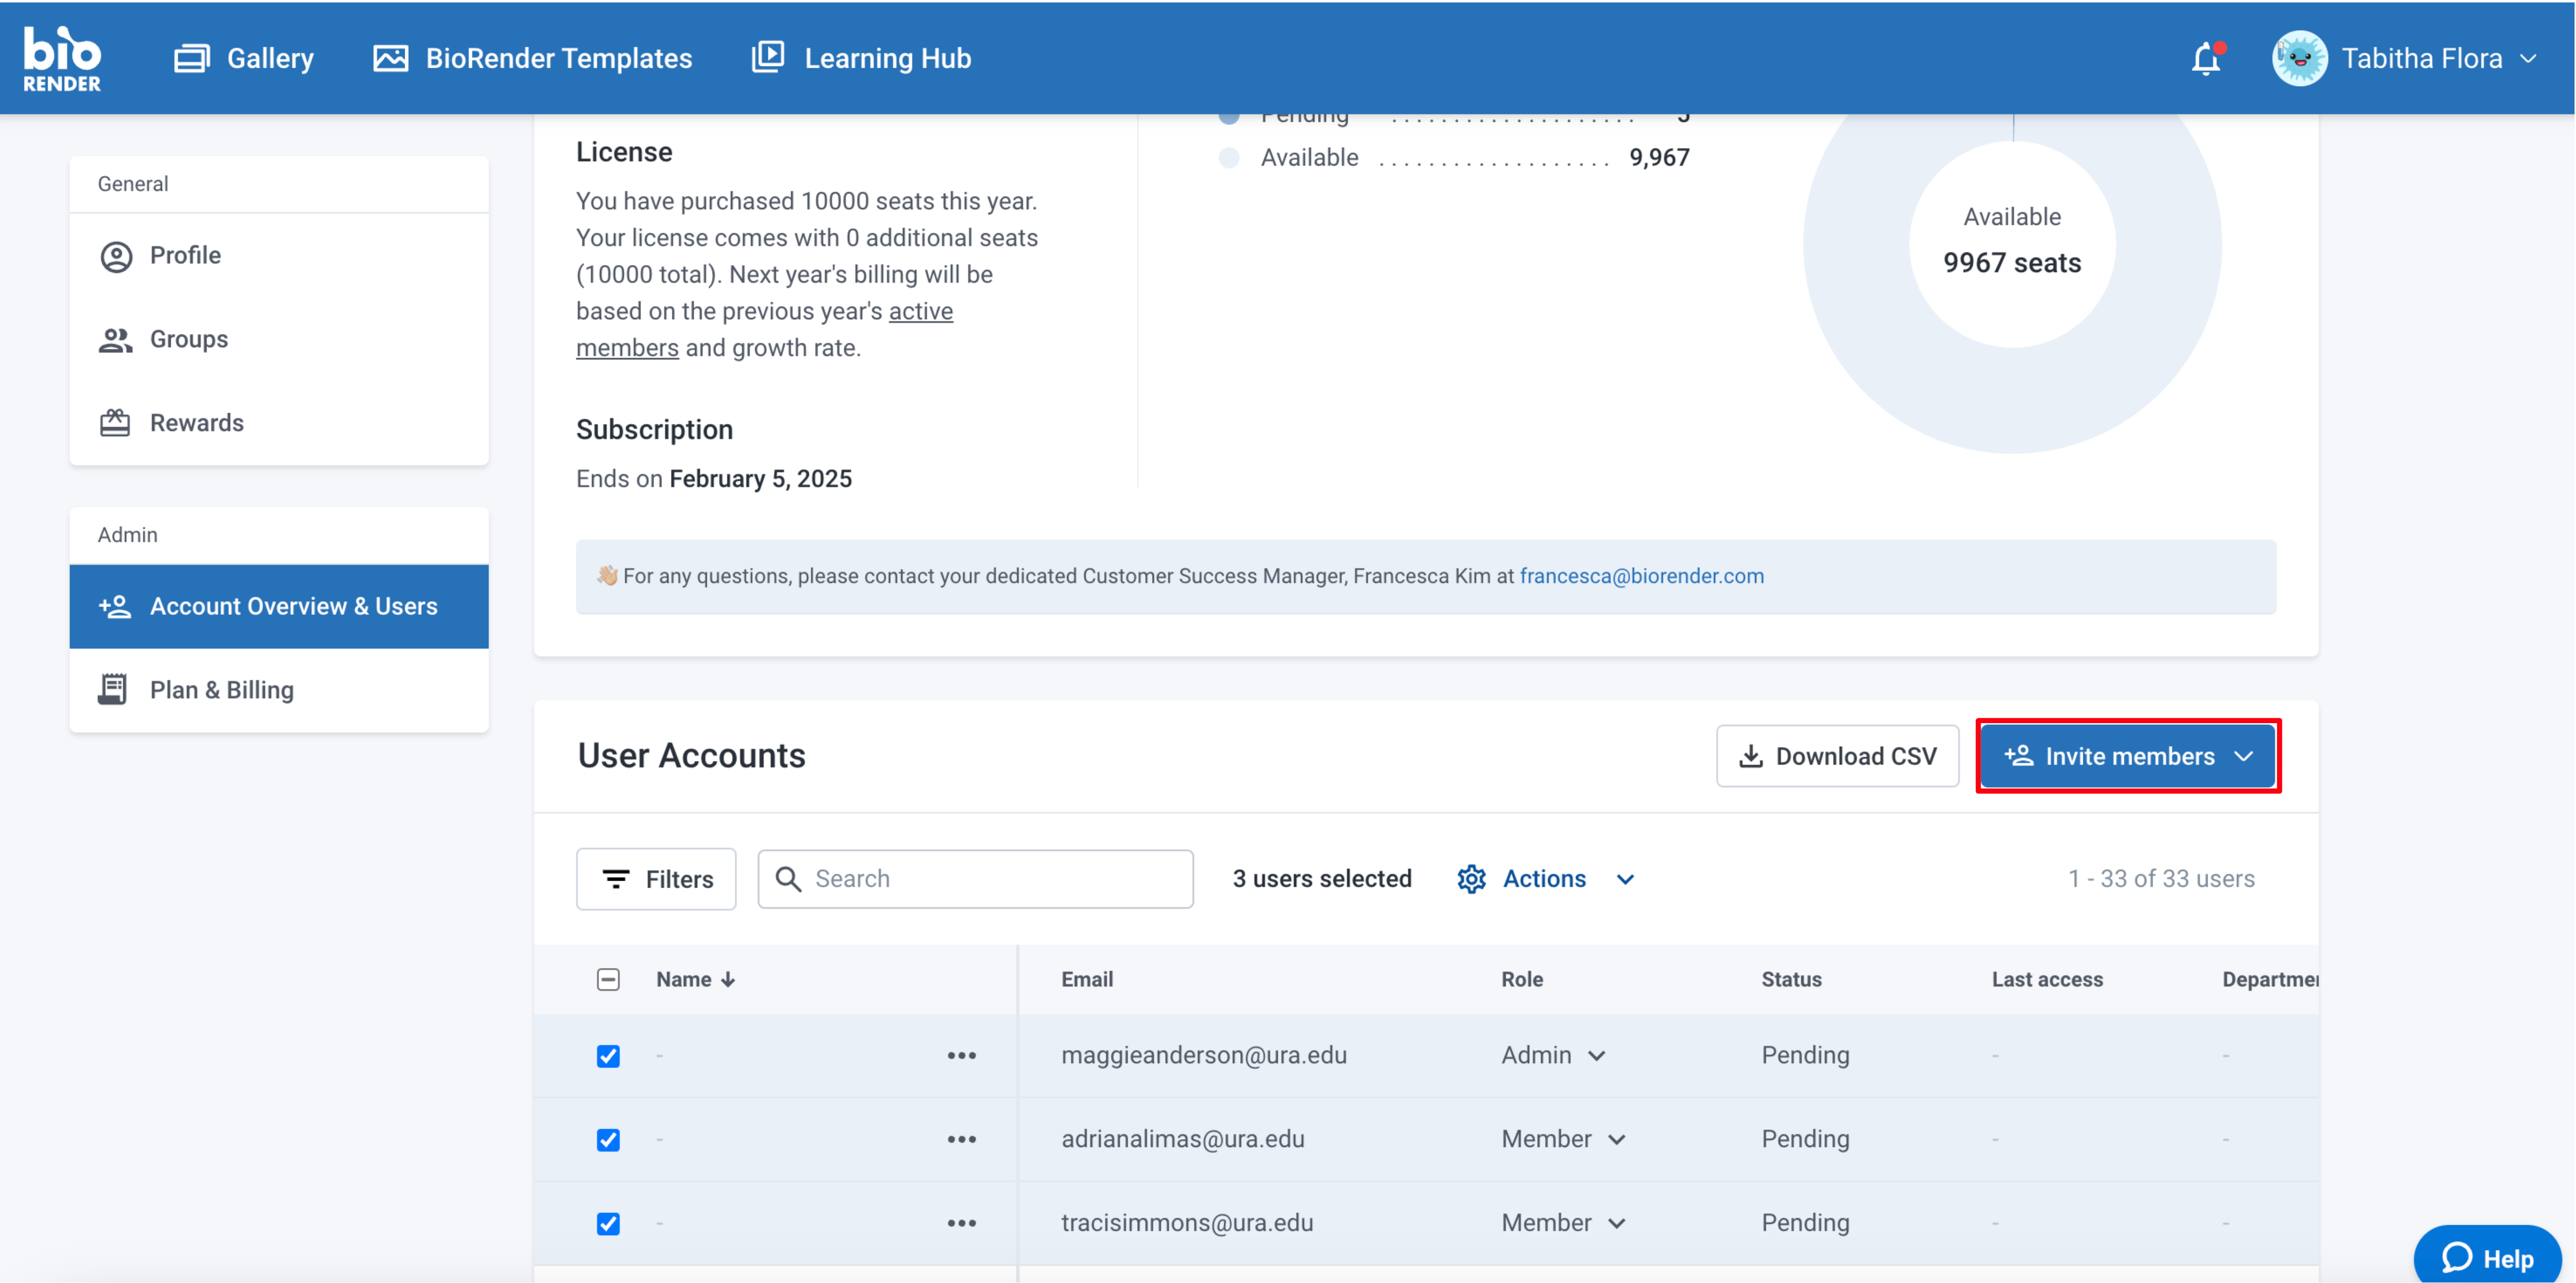Select Account Overview & Users
This screenshot has height=1283, width=2576.
coord(279,606)
